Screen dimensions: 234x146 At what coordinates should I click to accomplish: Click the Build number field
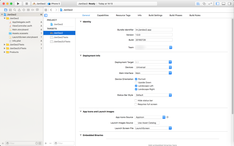154,40
